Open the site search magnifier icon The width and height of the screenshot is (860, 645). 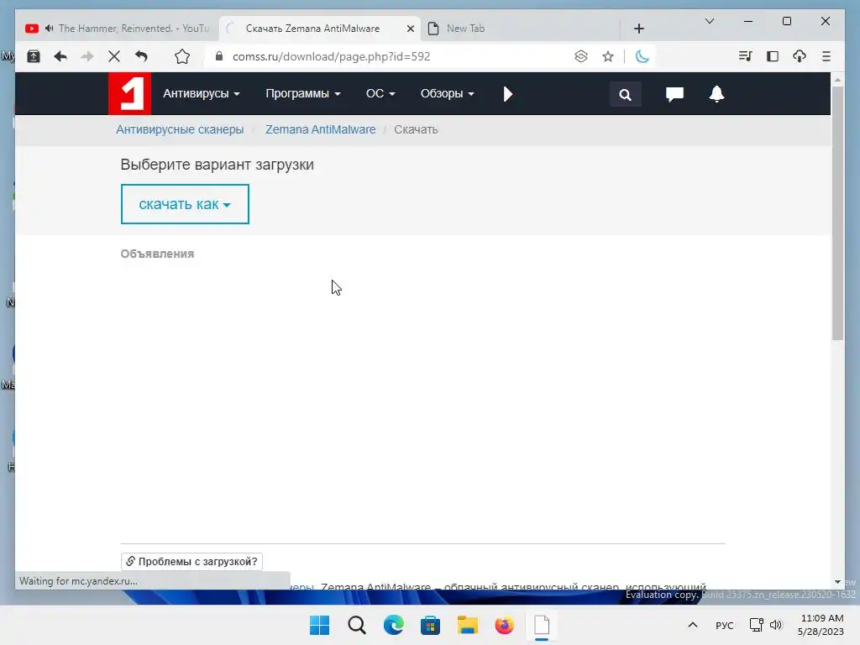pyautogui.click(x=625, y=94)
